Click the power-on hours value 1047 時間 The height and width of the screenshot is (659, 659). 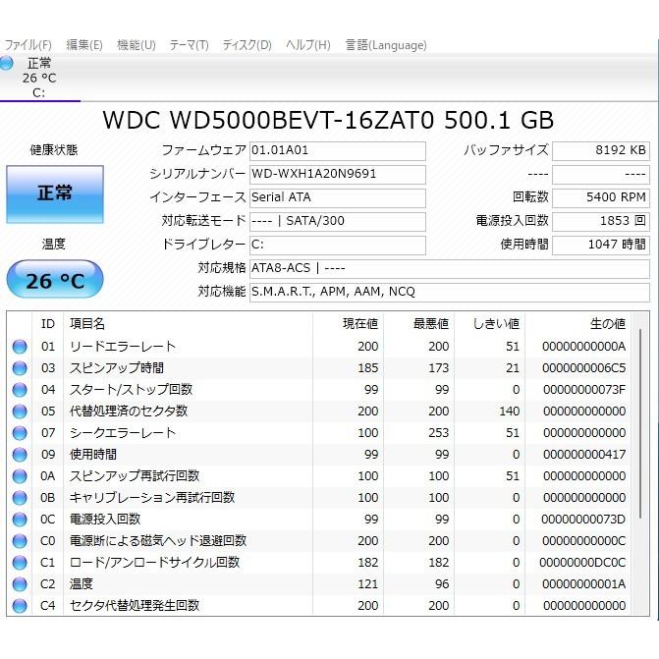click(x=601, y=245)
